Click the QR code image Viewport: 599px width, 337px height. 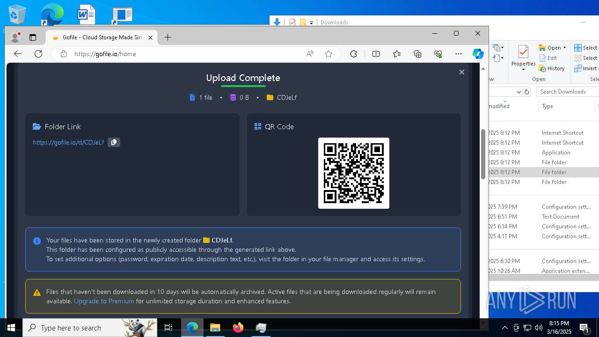(354, 173)
